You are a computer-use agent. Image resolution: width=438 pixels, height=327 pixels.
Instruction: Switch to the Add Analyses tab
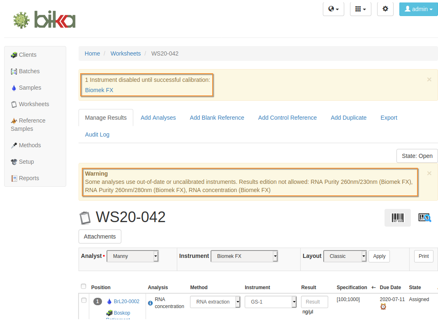(158, 118)
